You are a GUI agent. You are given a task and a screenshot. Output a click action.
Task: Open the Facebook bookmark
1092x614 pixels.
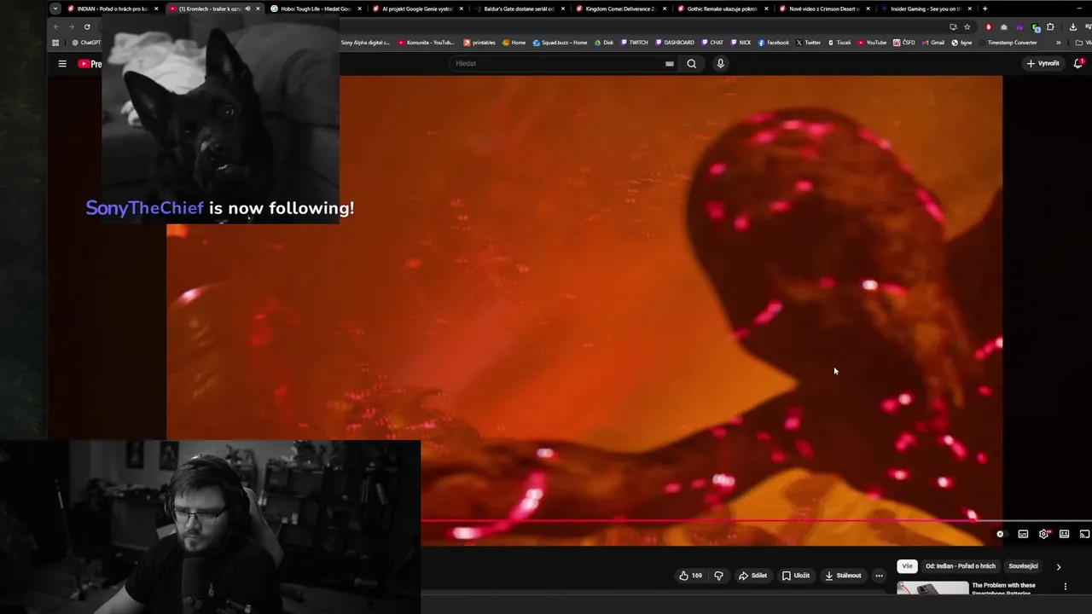(x=774, y=43)
